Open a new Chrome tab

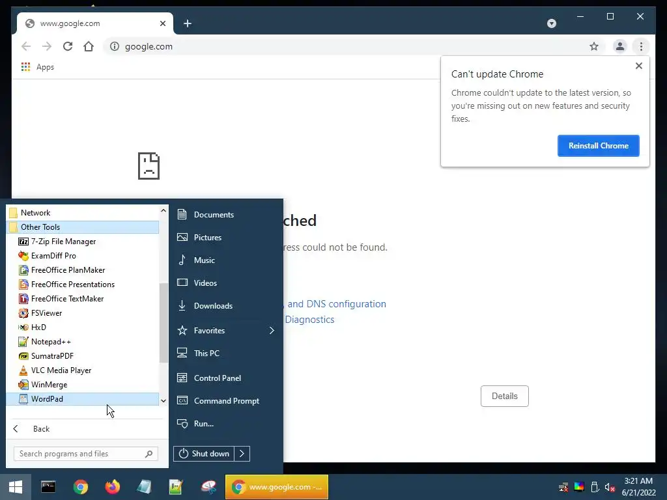[x=188, y=23]
